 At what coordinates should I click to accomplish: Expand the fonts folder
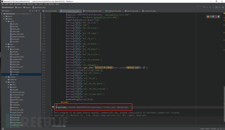(x=8, y=85)
